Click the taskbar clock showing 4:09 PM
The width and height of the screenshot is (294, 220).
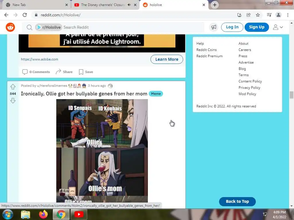(279, 215)
